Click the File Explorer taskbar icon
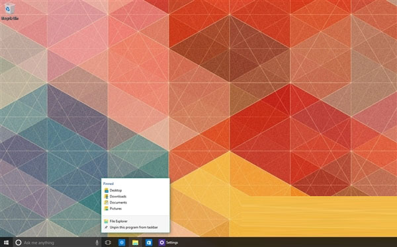This screenshot has height=247, width=397. [x=135, y=242]
